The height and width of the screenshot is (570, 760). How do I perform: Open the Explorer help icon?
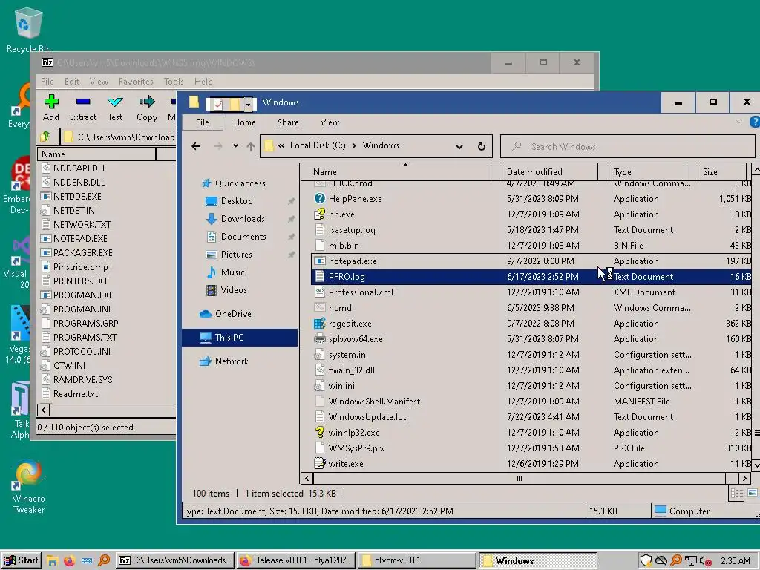[x=754, y=122]
